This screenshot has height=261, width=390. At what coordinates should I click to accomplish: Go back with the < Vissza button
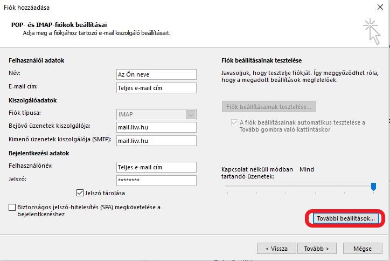(276, 248)
